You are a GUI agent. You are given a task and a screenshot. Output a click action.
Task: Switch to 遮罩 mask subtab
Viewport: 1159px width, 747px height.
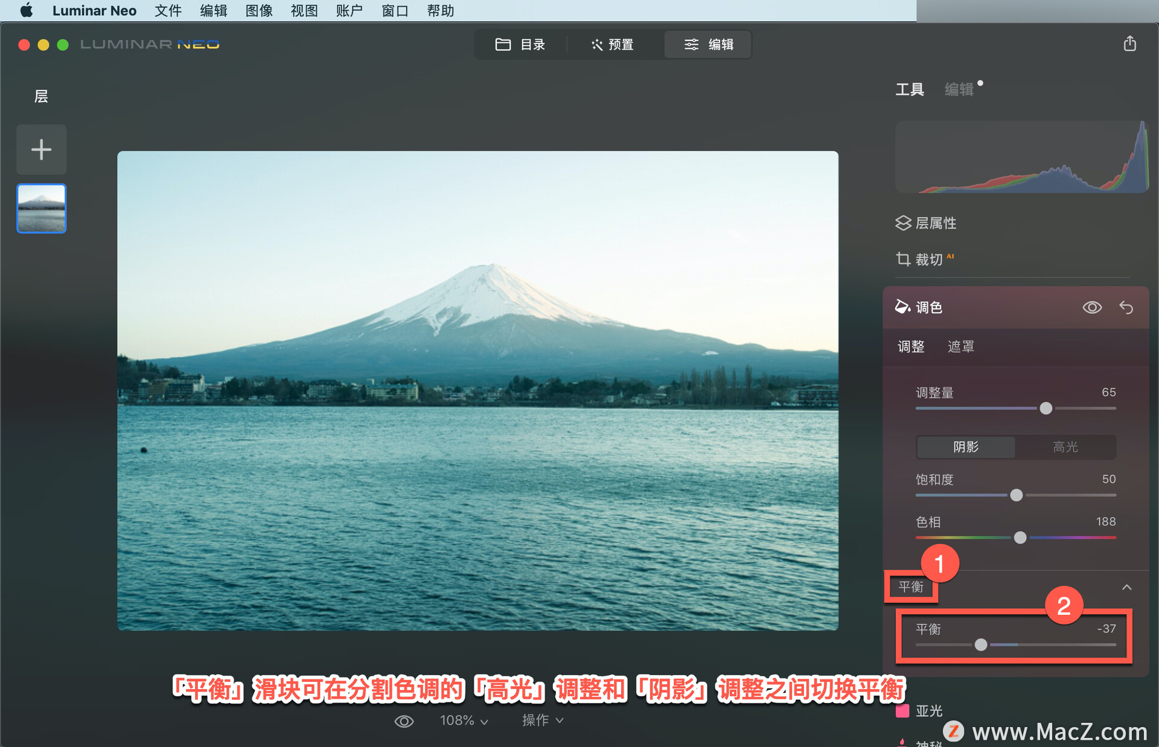pyautogui.click(x=961, y=346)
